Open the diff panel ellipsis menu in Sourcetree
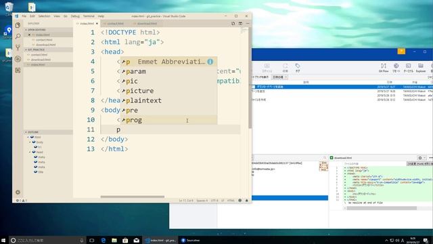This screenshot has width=433, height=244. click(x=430, y=158)
